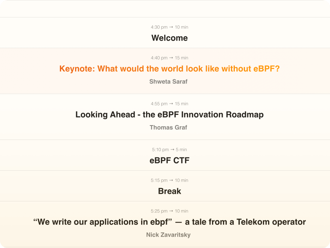330x248 pixels.
Task: Click the arrow icon after 4:40 pm
Action: (171, 58)
